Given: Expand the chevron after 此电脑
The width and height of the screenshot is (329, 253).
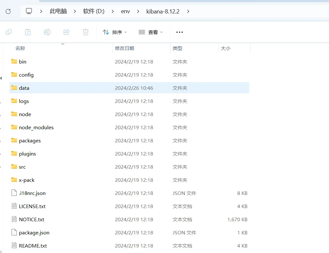Looking at the screenshot, I should [75, 11].
